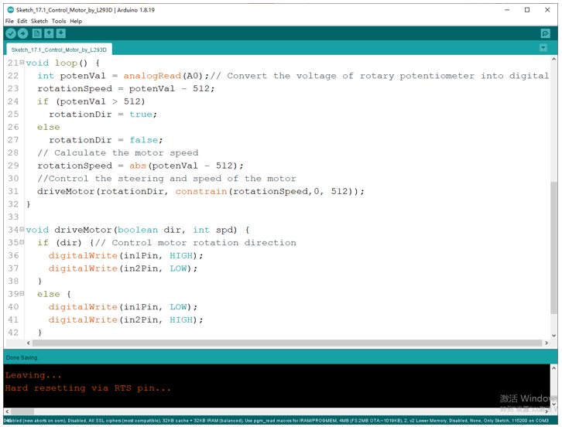This screenshot has height=427, width=562.
Task: Open the Edit menu
Action: click(x=22, y=21)
